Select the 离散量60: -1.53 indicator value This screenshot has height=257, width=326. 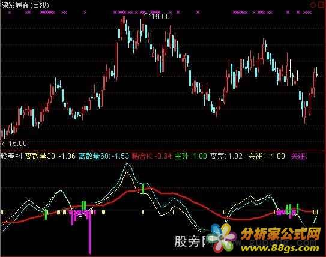tap(104, 156)
